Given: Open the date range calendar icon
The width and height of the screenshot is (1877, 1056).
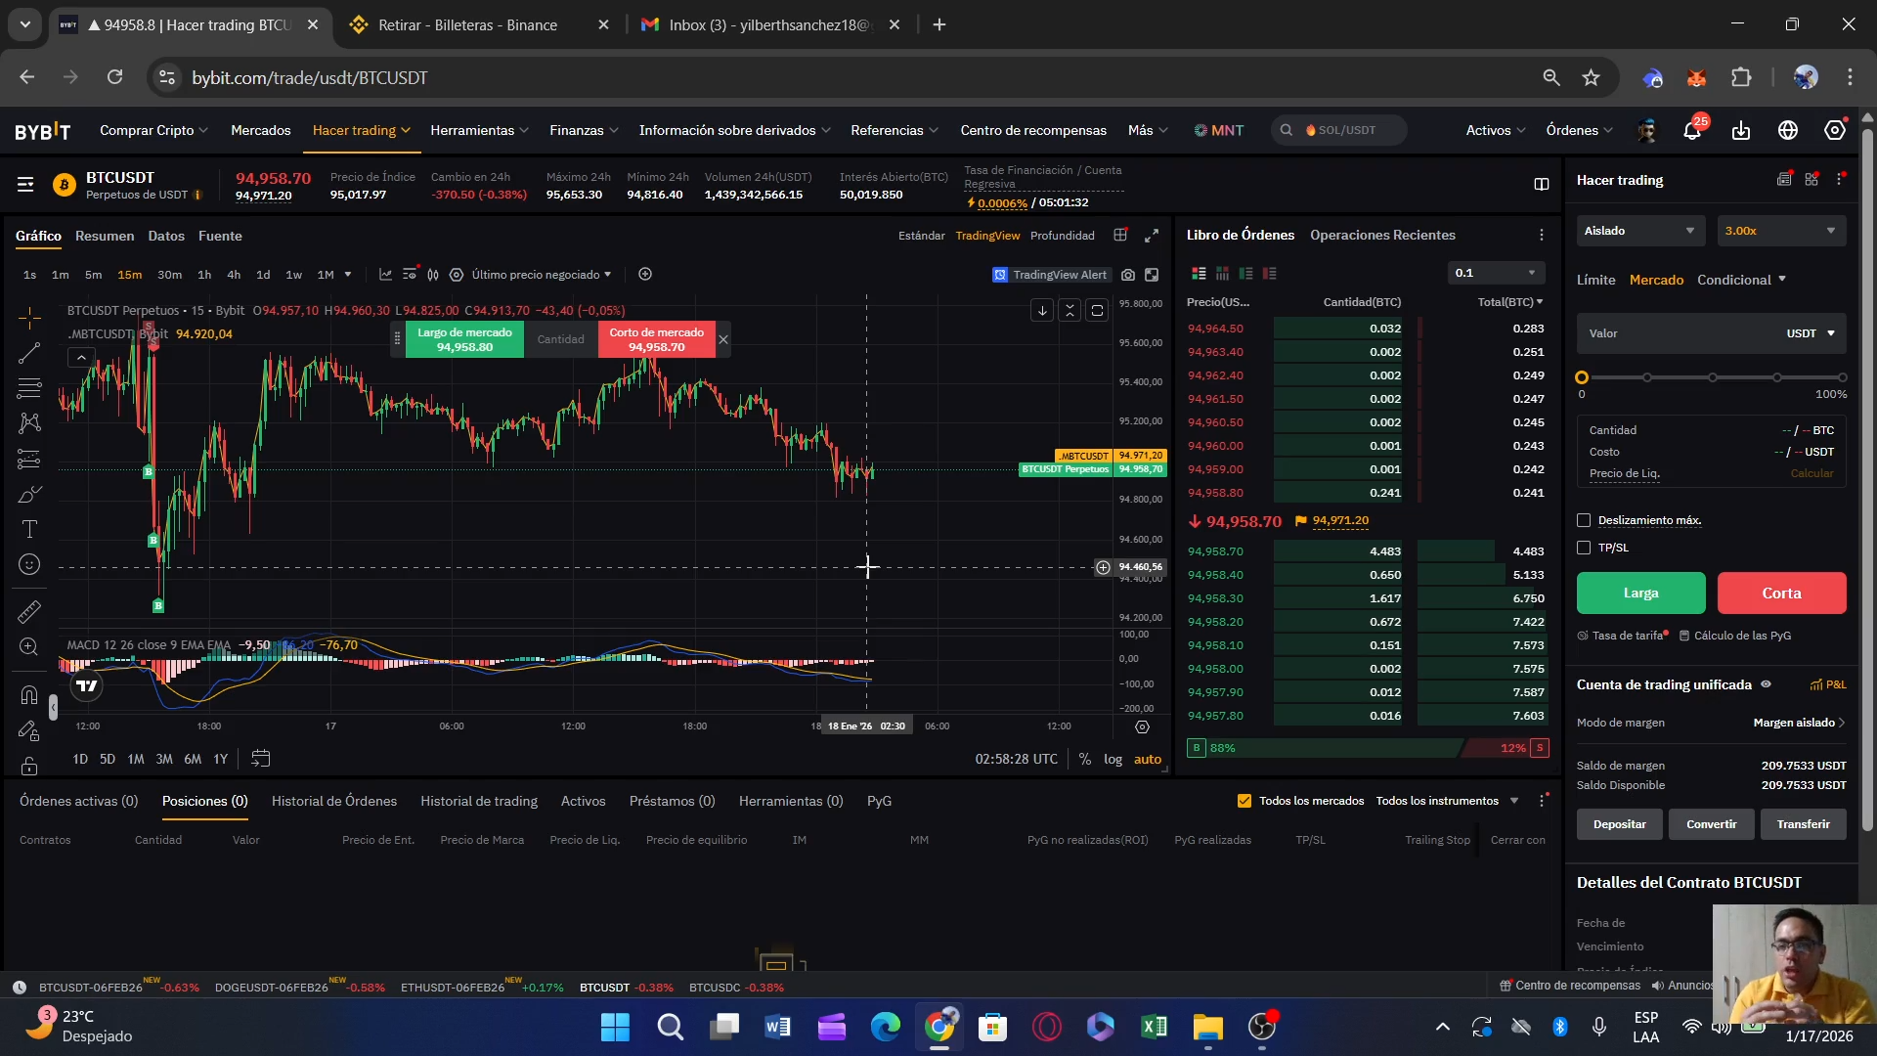Looking at the screenshot, I should [260, 759].
